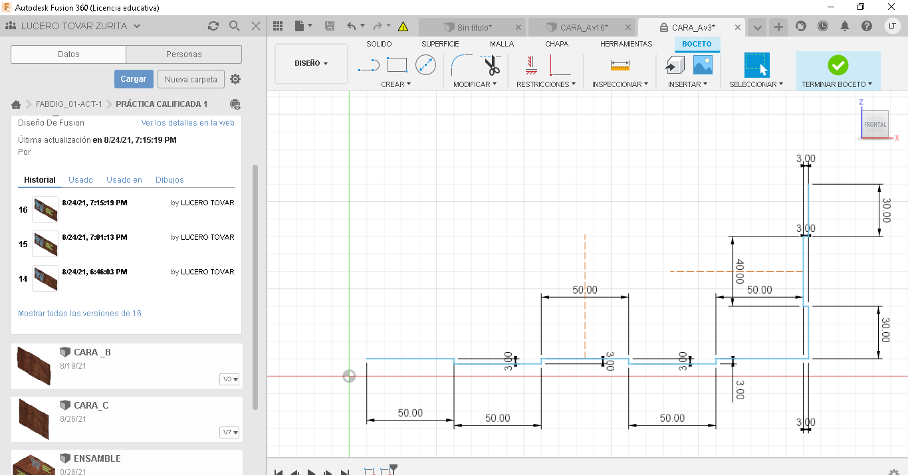Viewport: 908px width, 475px height.
Task: Open project in web globe icon
Action: point(235,104)
